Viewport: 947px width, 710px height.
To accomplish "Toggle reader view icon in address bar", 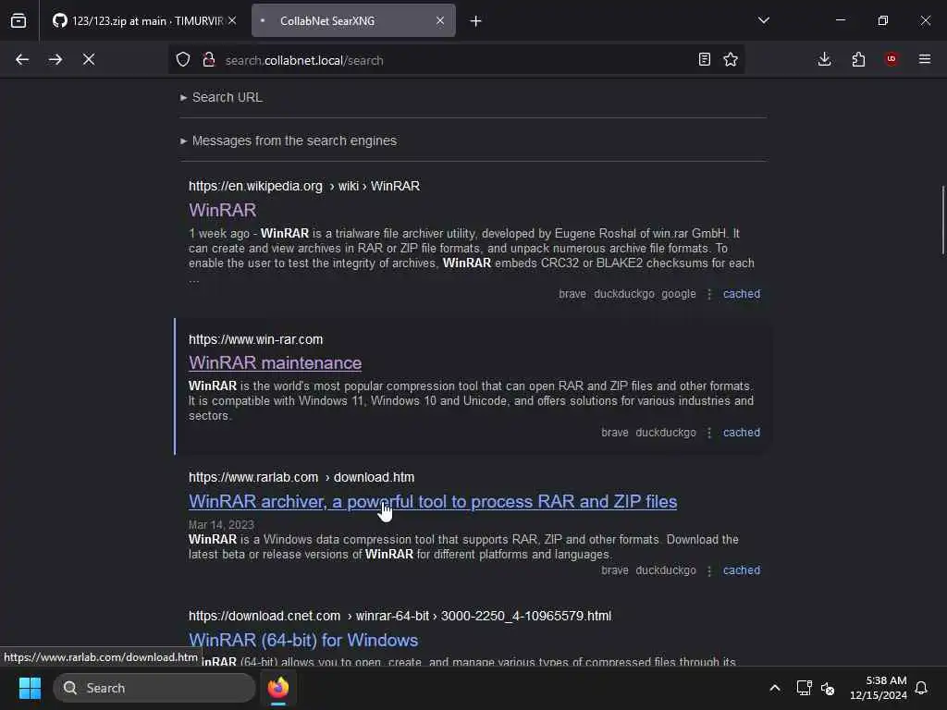I will point(704,59).
